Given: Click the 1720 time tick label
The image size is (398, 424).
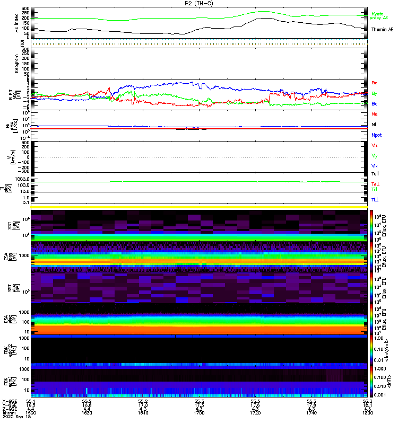Looking at the screenshot, I should 255,413.
